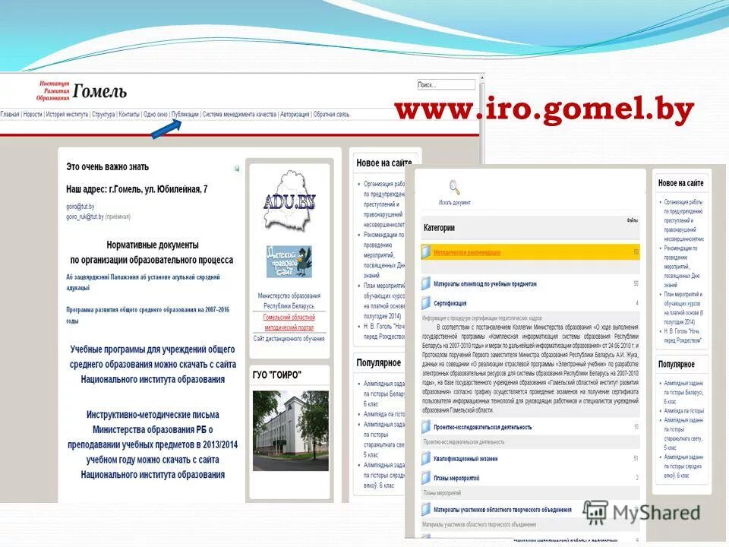Click the Институт Развития Образования Гомель logo
The width and height of the screenshot is (729, 547).
click(x=81, y=90)
